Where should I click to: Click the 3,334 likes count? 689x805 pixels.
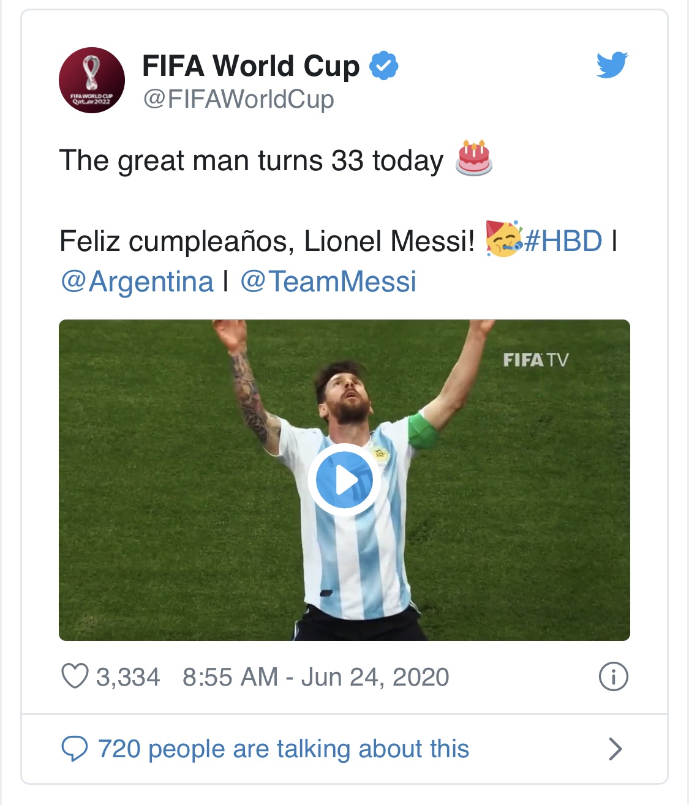tap(128, 677)
